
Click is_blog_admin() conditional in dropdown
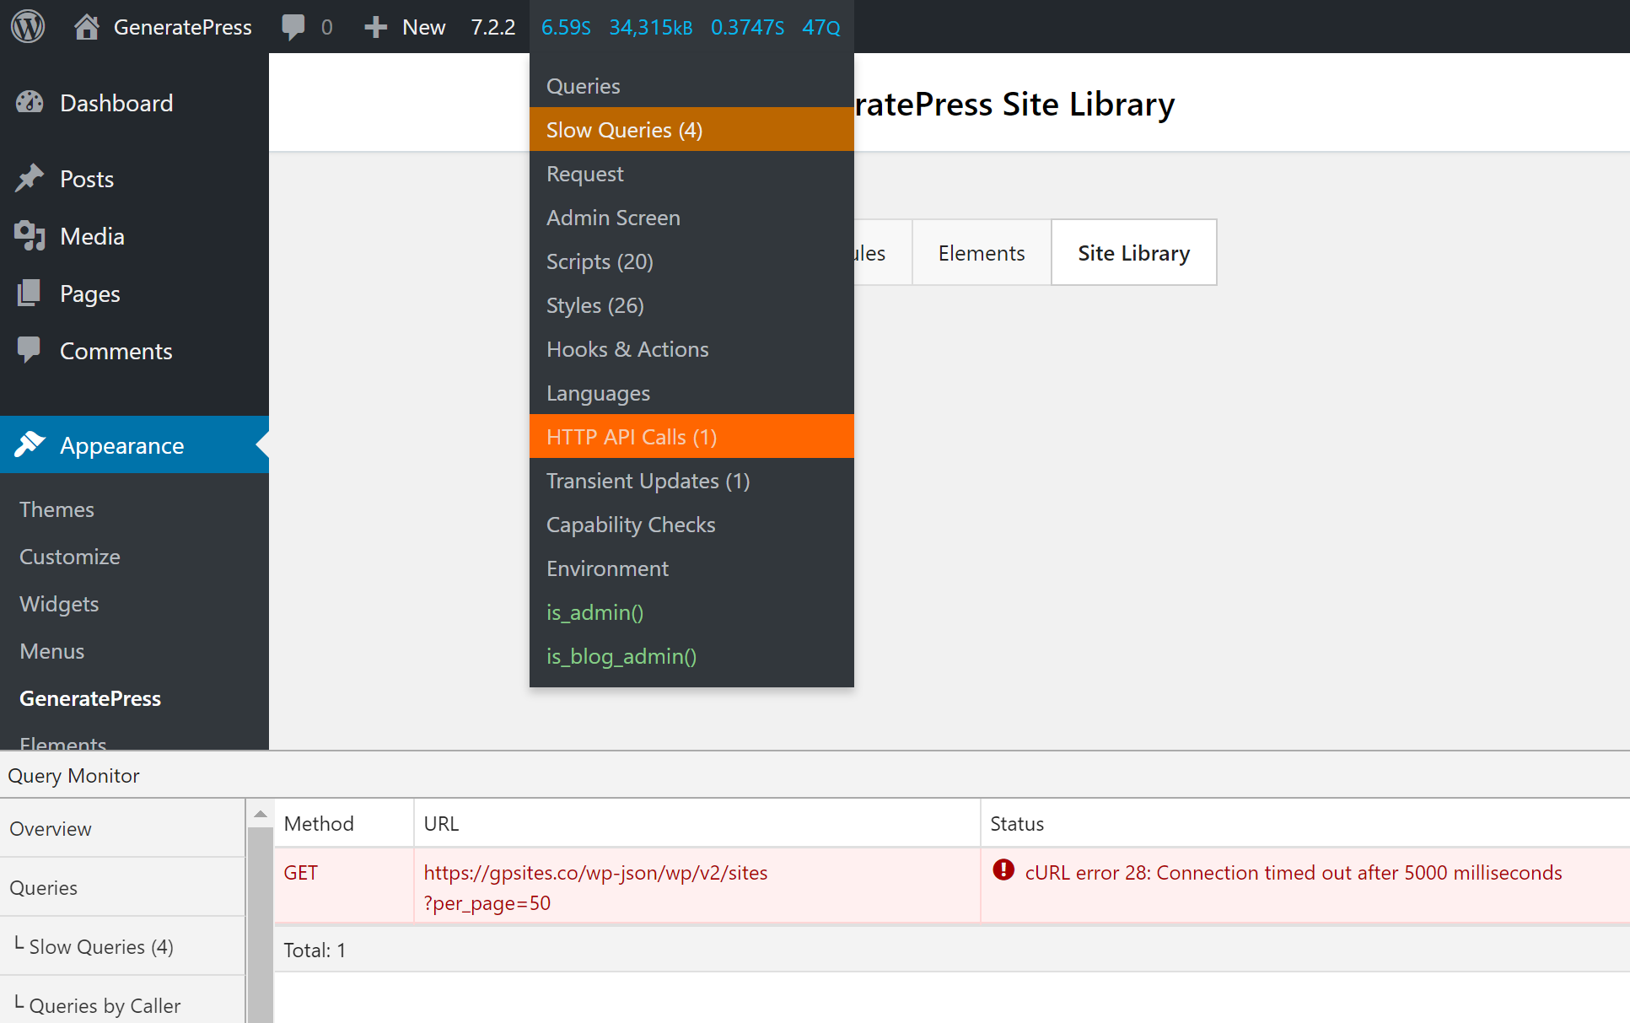691,656
